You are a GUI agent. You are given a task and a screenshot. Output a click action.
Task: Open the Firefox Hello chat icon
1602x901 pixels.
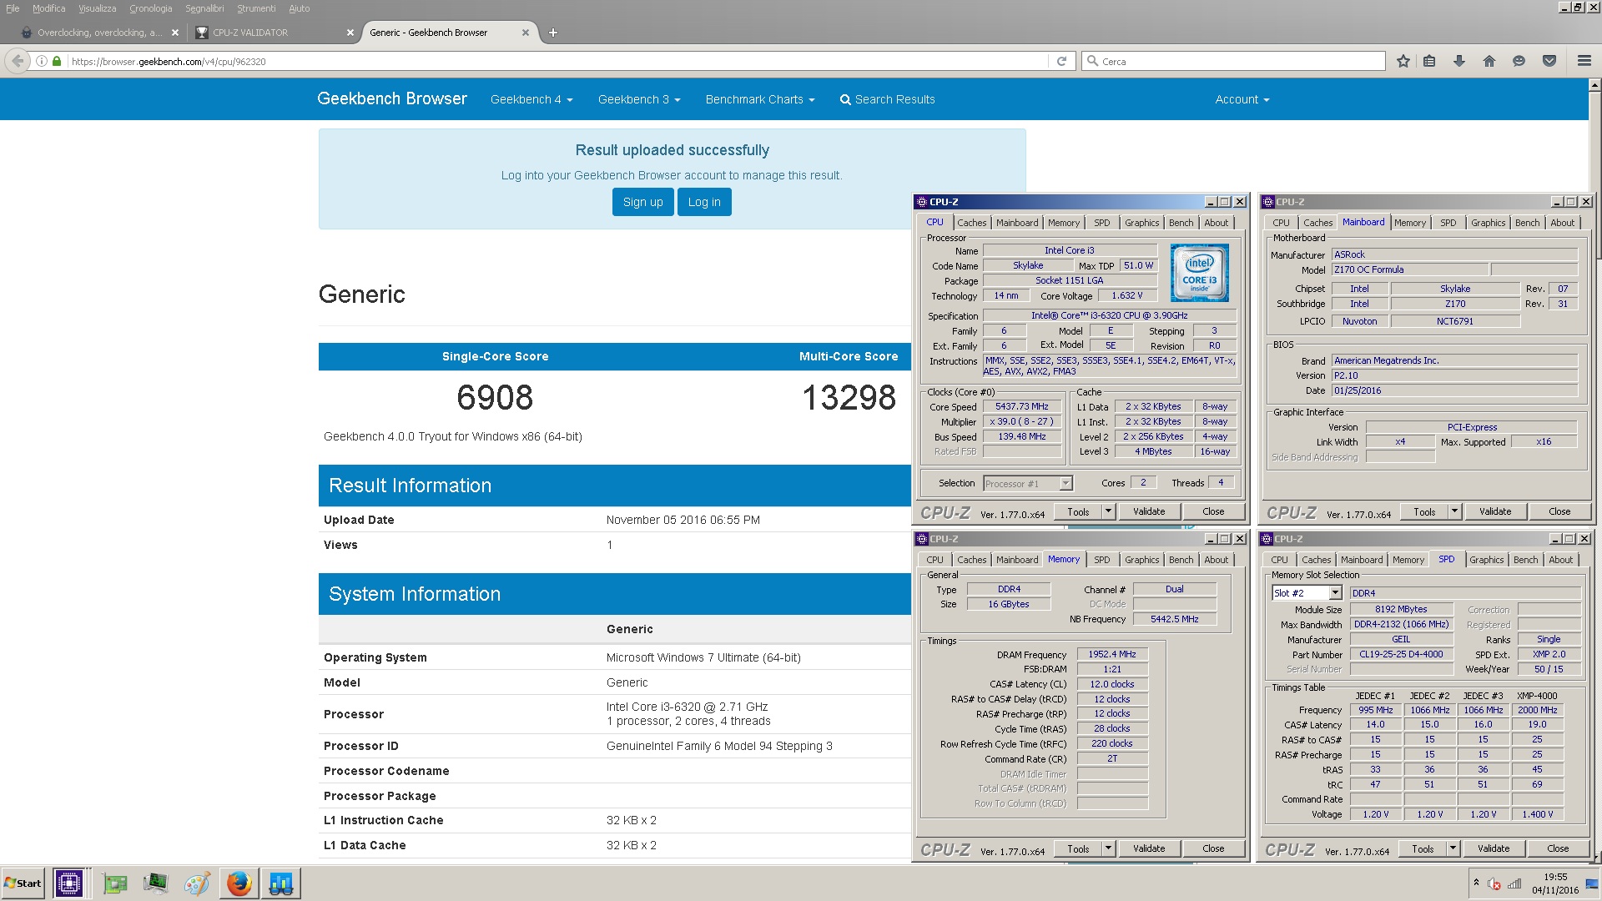1519,61
